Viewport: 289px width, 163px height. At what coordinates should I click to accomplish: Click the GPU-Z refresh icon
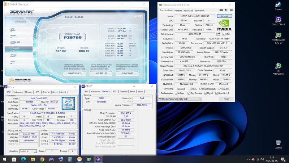(226, 10)
